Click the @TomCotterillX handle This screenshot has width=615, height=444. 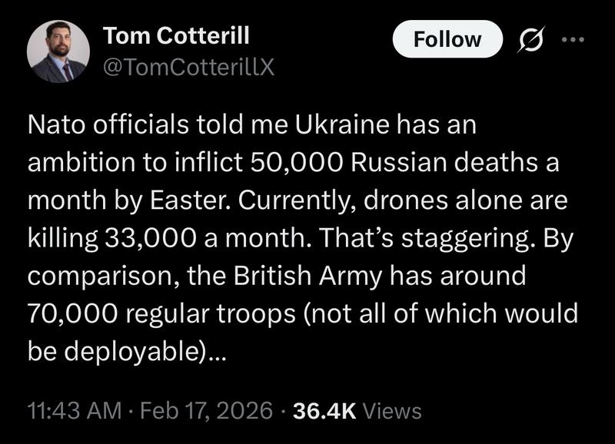[188, 68]
